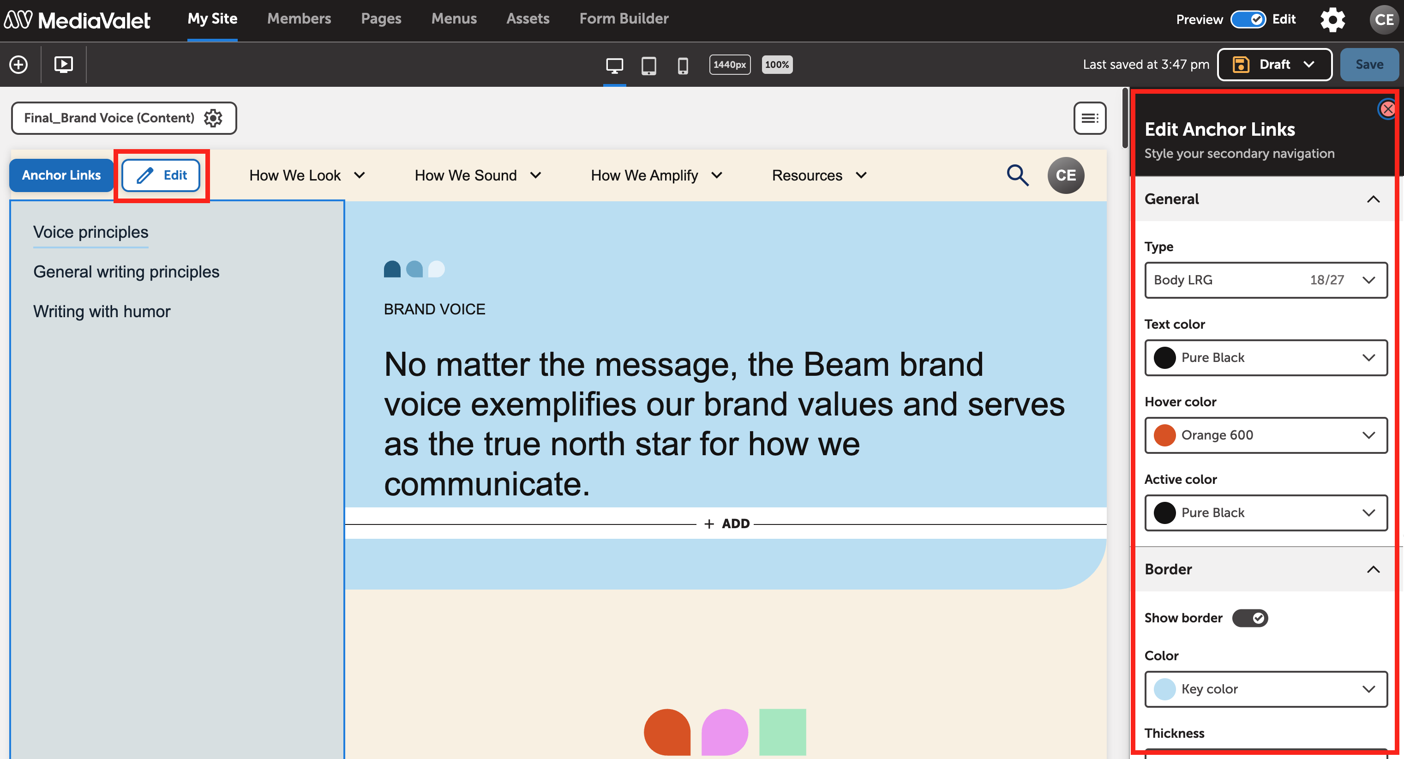Collapse the General section
This screenshot has height=759, width=1404.
(1373, 199)
